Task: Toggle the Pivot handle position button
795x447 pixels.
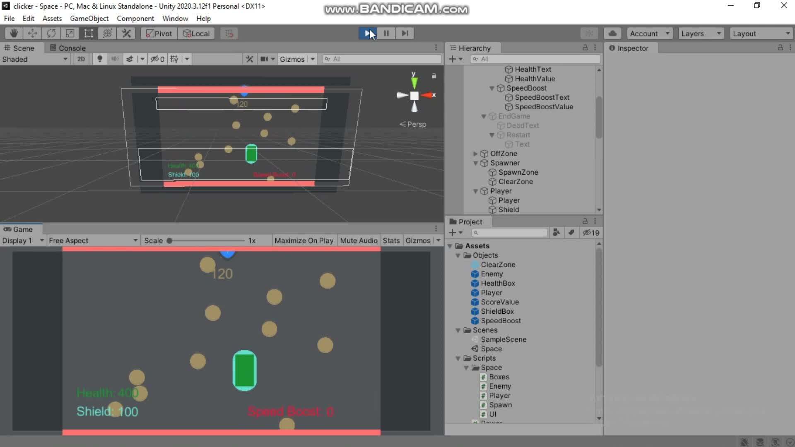Action: 159,34
